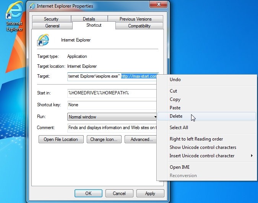This screenshot has height=203, width=258.
Task: Switch to the General tab
Action: coord(52,26)
